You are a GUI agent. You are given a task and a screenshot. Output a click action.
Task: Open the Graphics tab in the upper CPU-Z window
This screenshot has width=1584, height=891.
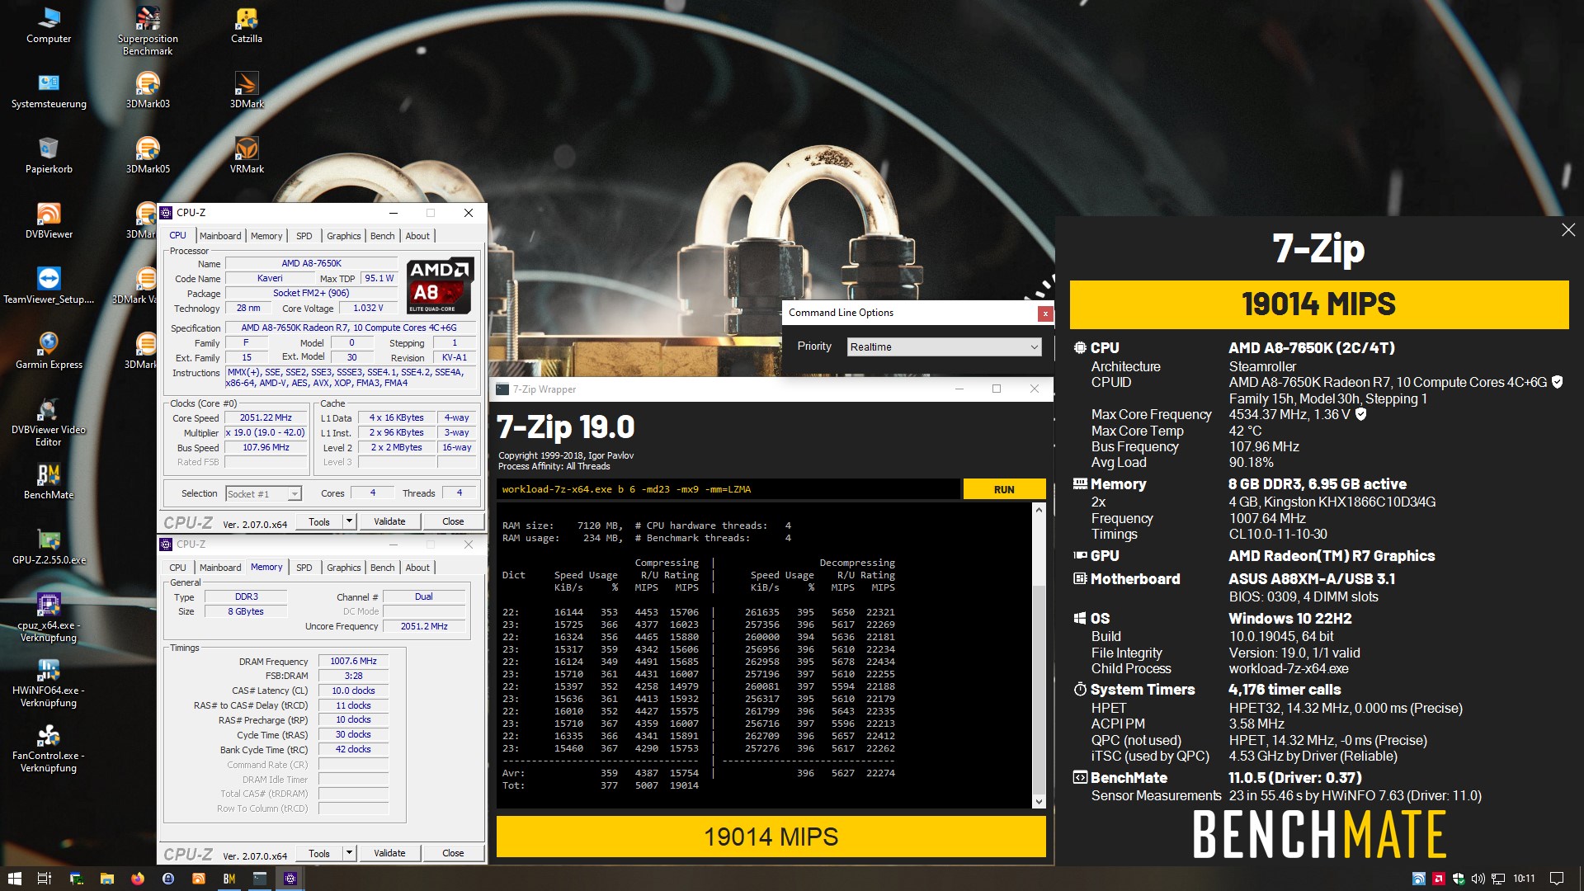(x=343, y=236)
